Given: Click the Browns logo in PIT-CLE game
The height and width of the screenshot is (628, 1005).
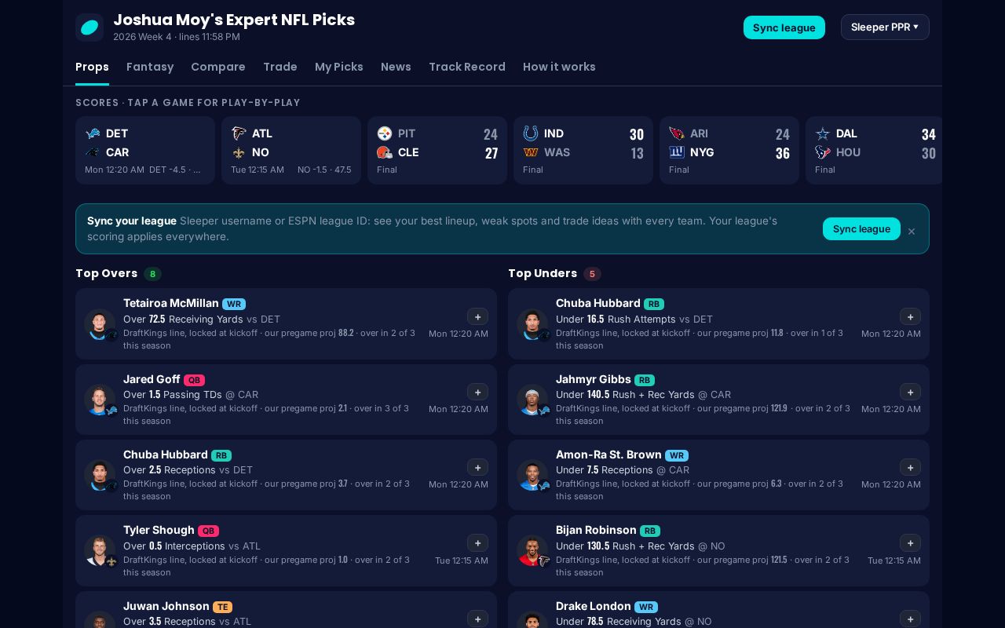Looking at the screenshot, I should point(385,152).
